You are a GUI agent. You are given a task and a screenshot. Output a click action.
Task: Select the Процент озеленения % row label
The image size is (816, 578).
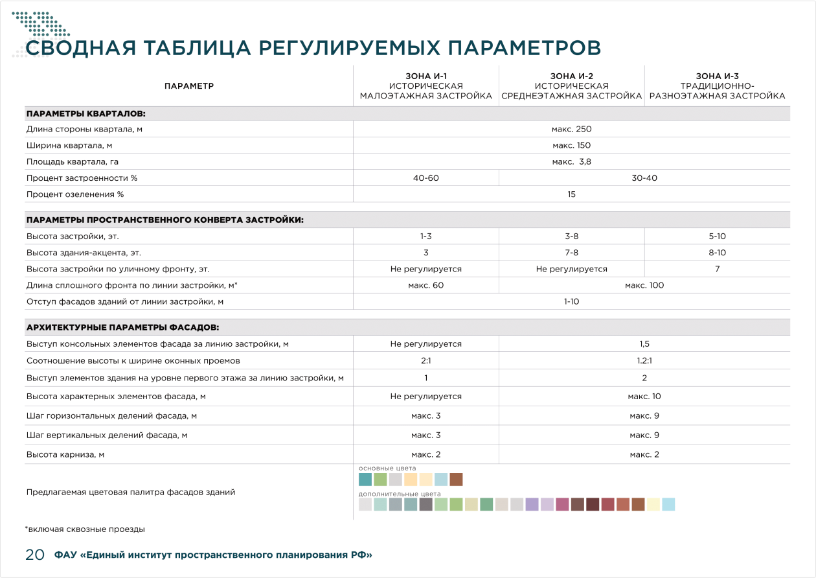75,194
